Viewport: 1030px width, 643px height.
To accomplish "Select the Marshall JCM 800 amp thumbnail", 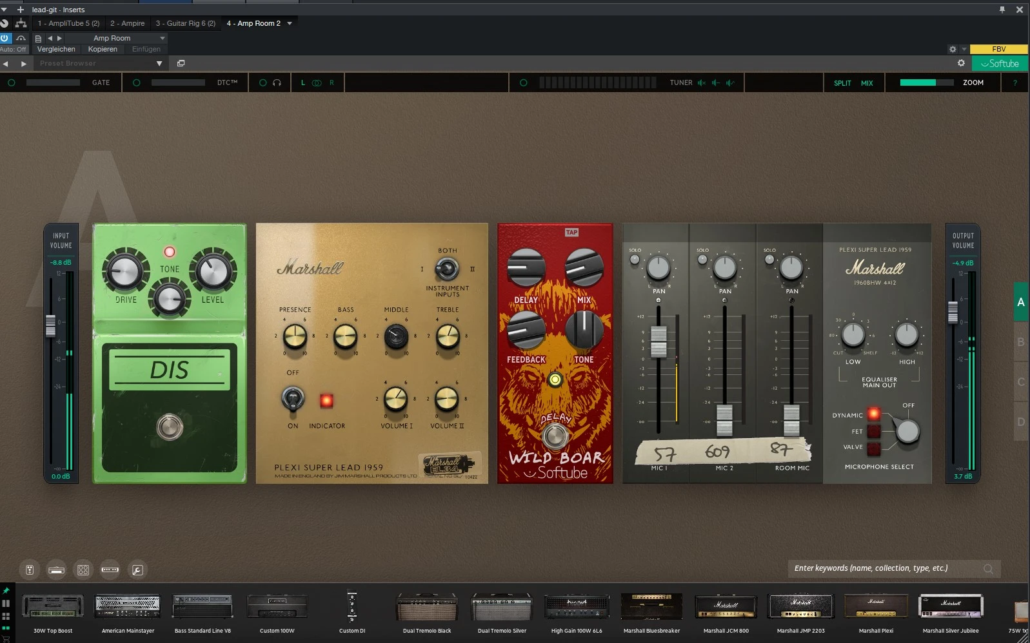I will [x=726, y=608].
